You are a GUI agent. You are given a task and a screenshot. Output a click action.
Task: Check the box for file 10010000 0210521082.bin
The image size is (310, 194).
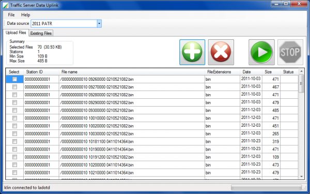14,118
